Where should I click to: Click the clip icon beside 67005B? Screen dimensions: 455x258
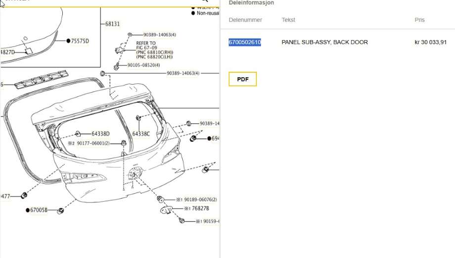[x=60, y=210]
